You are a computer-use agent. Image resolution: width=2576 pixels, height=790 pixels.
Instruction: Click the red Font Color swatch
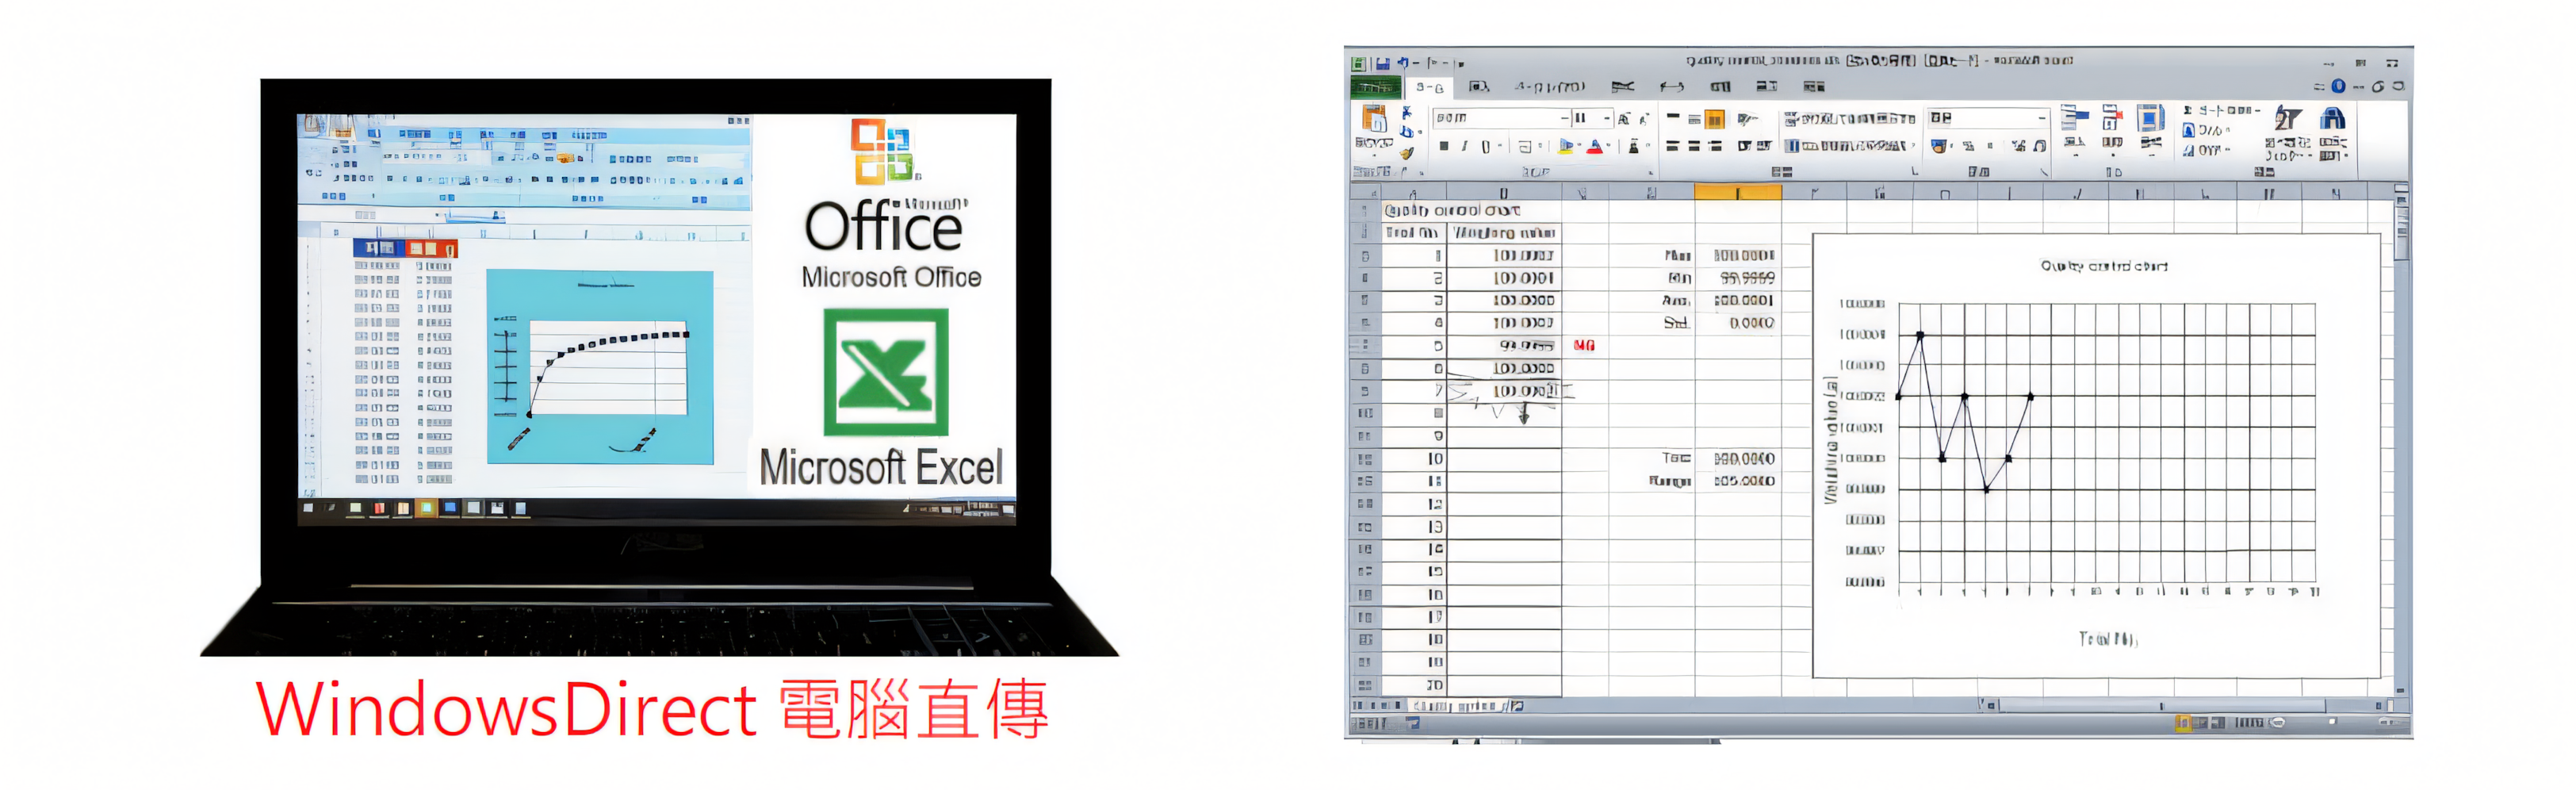coord(1595,146)
